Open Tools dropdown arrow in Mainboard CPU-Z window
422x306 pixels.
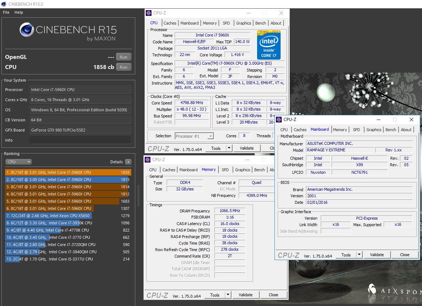click(359, 255)
